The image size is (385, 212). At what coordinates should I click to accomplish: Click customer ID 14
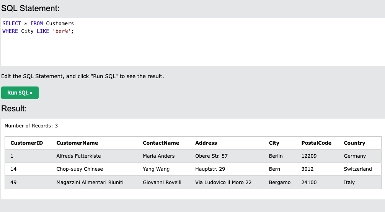pyautogui.click(x=13, y=169)
